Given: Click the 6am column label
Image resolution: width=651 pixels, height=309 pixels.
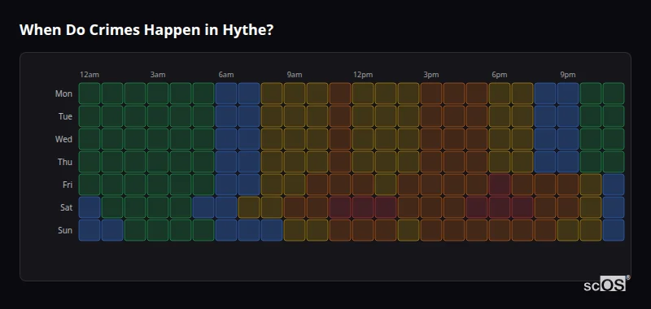Looking at the screenshot, I should 226,75.
